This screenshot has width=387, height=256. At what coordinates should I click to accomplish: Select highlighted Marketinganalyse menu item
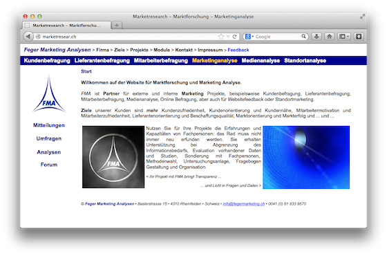[x=215, y=61]
